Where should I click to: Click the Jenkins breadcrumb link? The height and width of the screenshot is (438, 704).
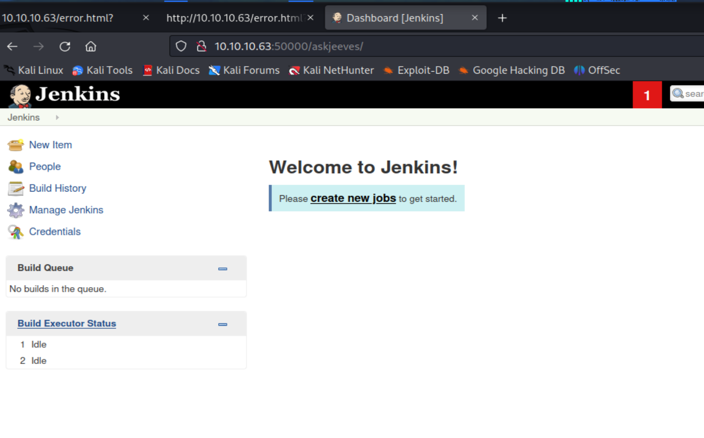point(24,118)
